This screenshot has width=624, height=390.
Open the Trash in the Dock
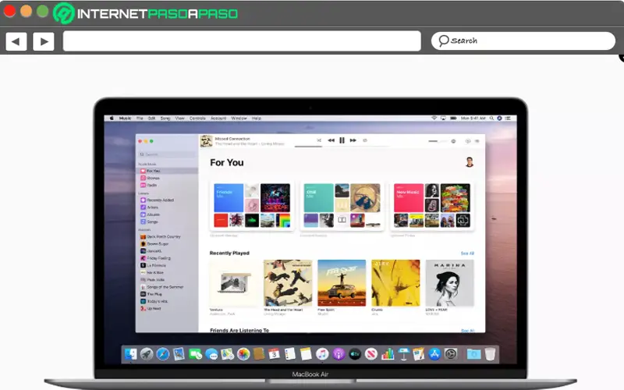tap(490, 354)
